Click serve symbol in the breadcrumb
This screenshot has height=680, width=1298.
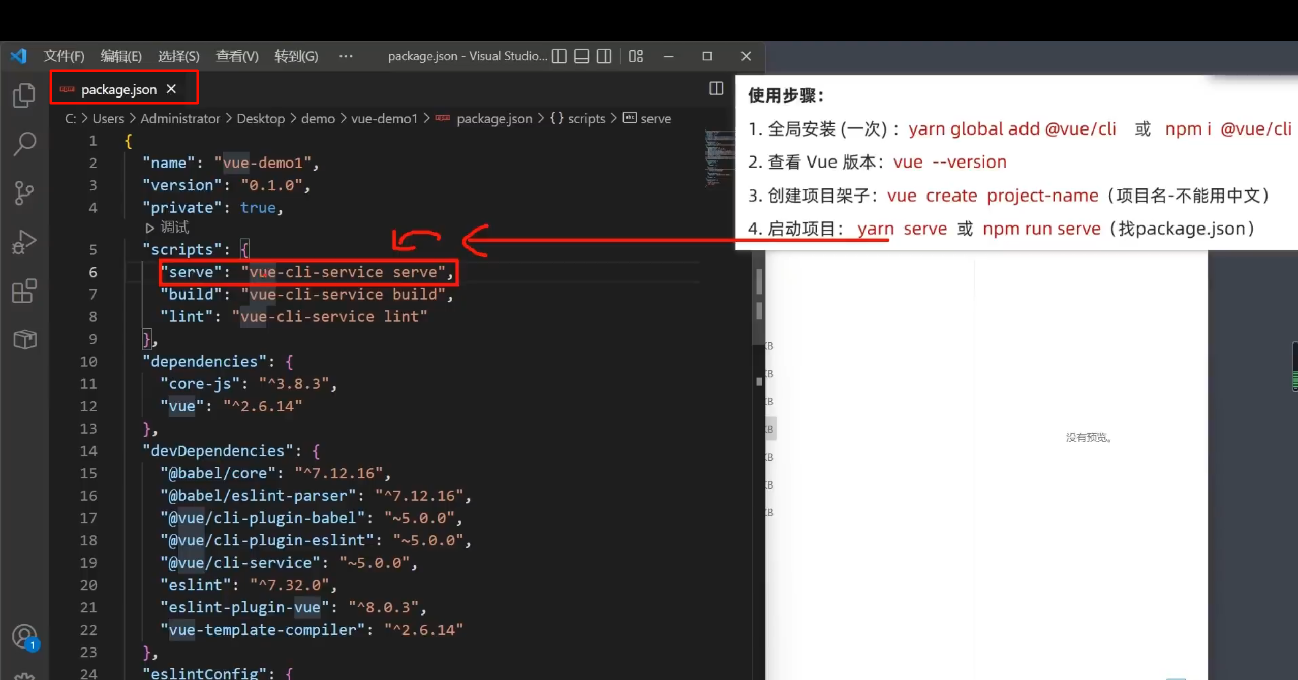pos(656,118)
